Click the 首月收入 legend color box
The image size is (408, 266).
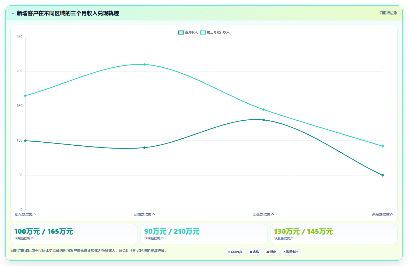click(181, 33)
